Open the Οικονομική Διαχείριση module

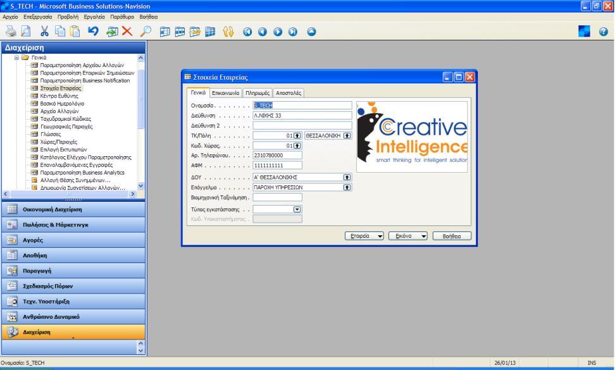[x=73, y=209]
